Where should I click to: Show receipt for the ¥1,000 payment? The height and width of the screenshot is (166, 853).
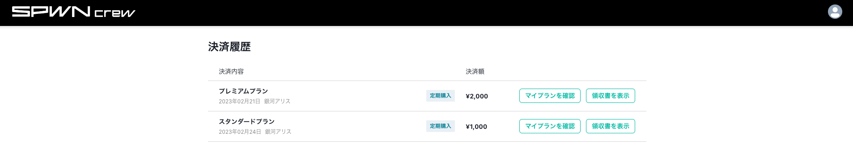pyautogui.click(x=610, y=126)
